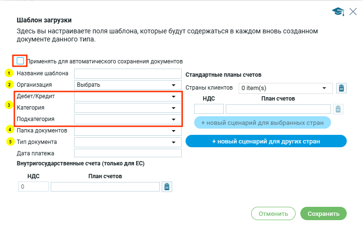The width and height of the screenshot is (363, 233).
Task: Click the standard plans НДС input field
Action: [x=209, y=109]
